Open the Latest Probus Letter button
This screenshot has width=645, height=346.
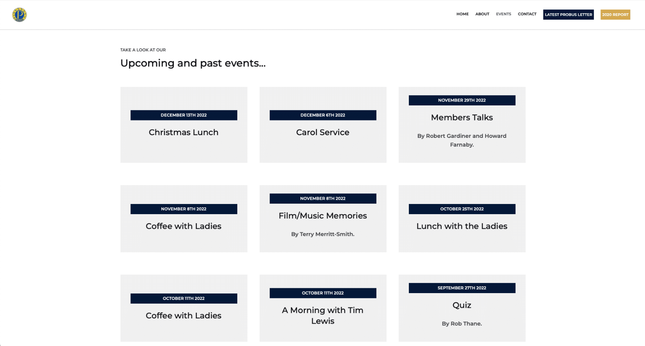point(568,15)
